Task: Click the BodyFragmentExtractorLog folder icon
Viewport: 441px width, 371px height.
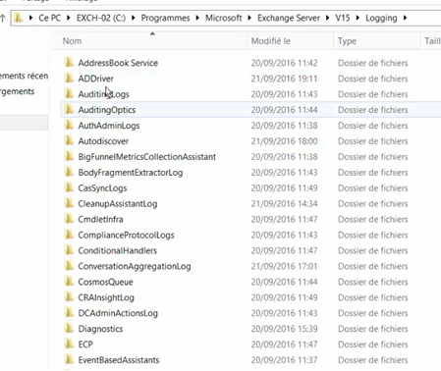Action: [x=69, y=172]
